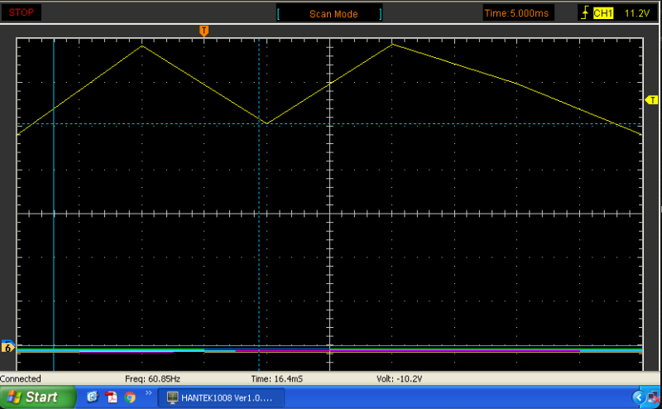The image size is (662, 409).
Task: Click the CH1 trigger source label
Action: [602, 13]
